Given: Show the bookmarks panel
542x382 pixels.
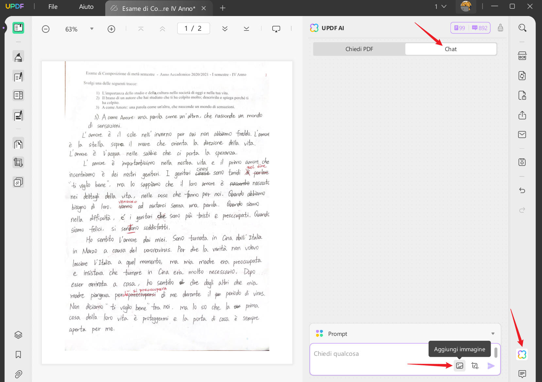Looking at the screenshot, I should coord(18,355).
